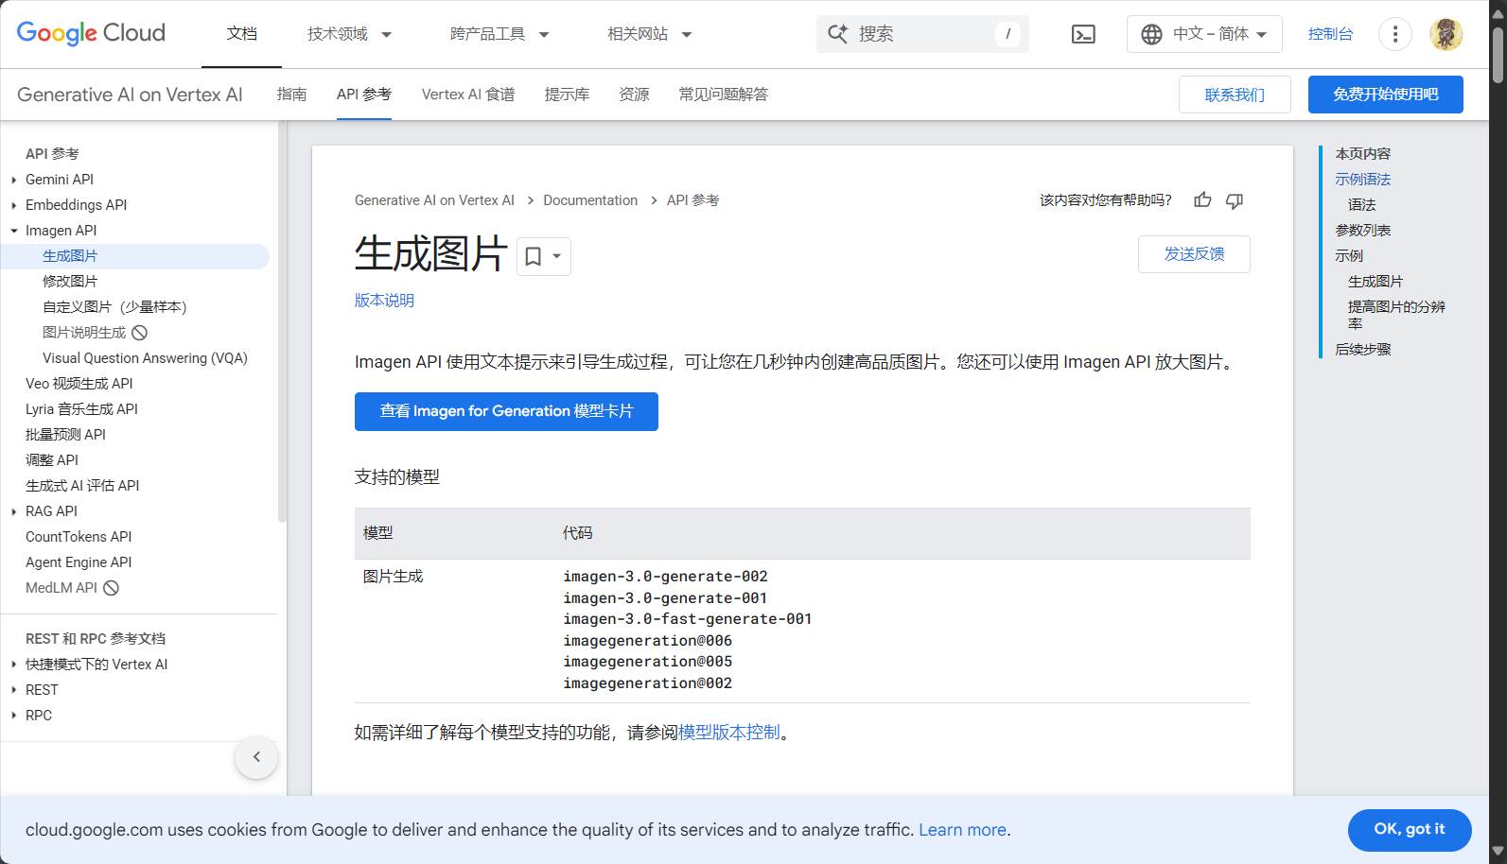Jump to 参数列表 in page contents

(1362, 231)
